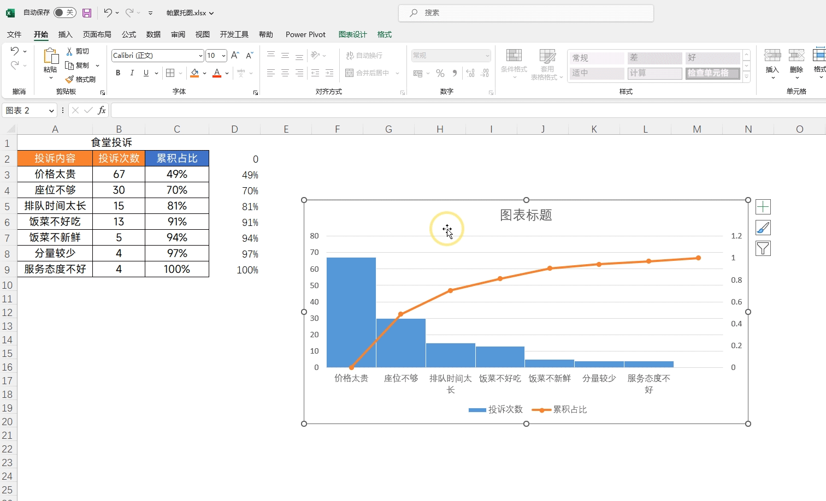Click the Copy icon

(x=69, y=65)
